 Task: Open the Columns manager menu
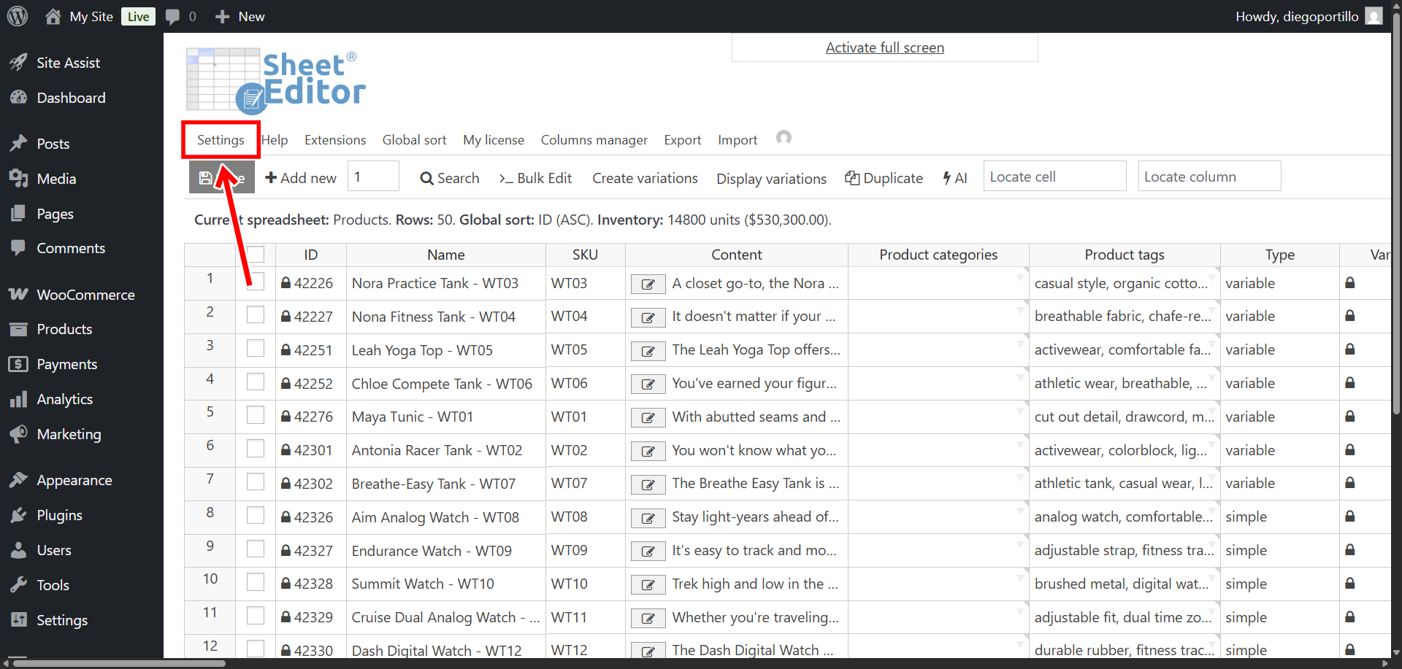594,140
